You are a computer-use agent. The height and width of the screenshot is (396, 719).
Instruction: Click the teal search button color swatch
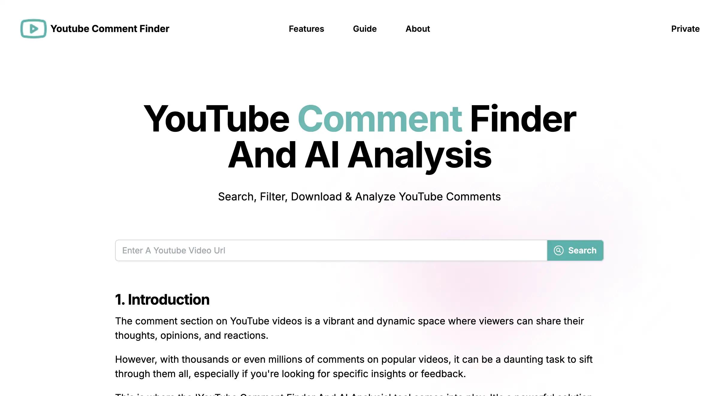pyautogui.click(x=575, y=250)
